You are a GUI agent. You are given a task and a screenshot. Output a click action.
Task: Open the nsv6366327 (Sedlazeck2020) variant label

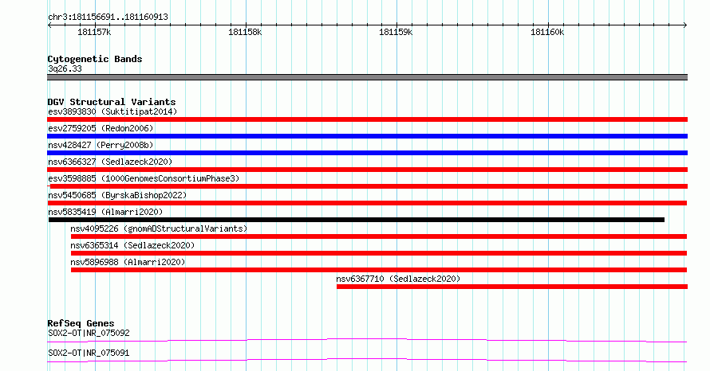[110, 162]
